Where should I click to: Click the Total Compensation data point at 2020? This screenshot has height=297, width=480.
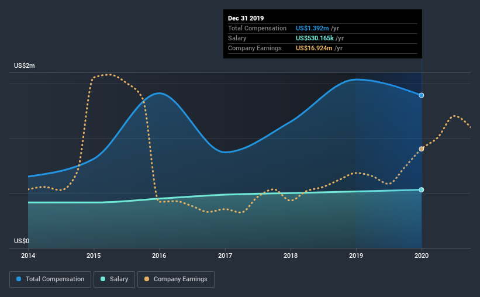pyautogui.click(x=422, y=95)
